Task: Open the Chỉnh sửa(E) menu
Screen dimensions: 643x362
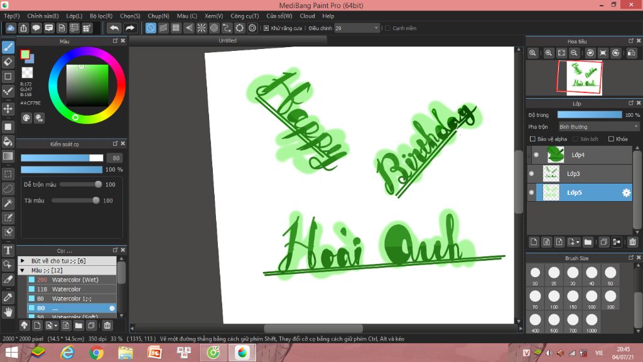Action: (x=43, y=16)
